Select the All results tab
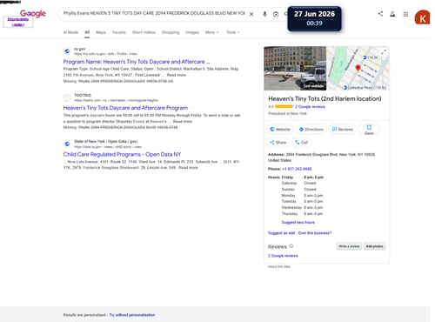The height and width of the screenshot is (322, 435). click(87, 32)
